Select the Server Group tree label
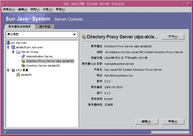193x136 pixels. [30, 52]
